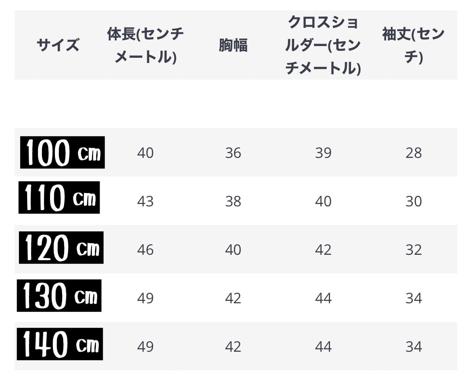472x380 pixels.
Task: Select the 140 cm size label
Action: (x=60, y=344)
